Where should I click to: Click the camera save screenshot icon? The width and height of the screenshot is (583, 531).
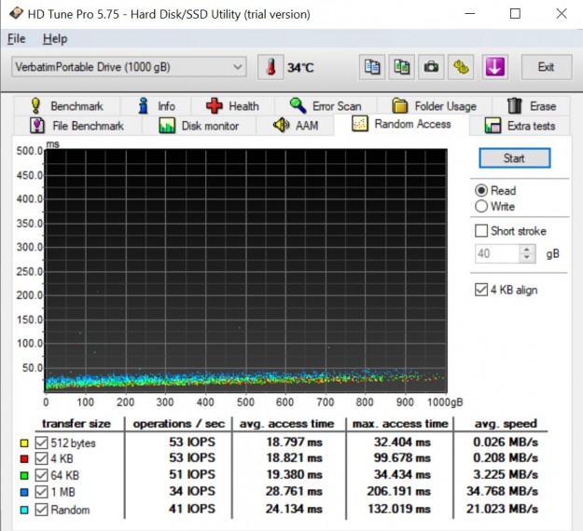tap(430, 67)
